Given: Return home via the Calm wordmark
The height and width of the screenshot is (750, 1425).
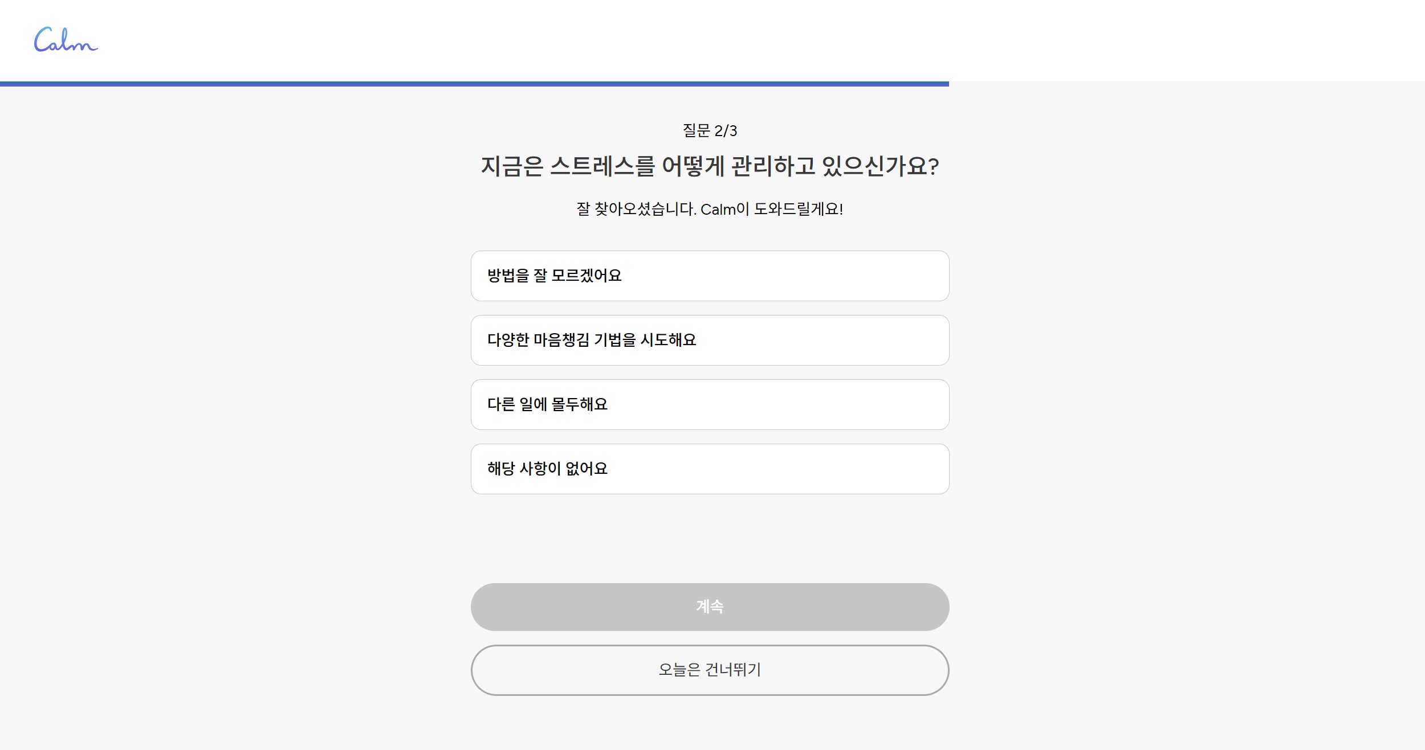Looking at the screenshot, I should (x=66, y=40).
